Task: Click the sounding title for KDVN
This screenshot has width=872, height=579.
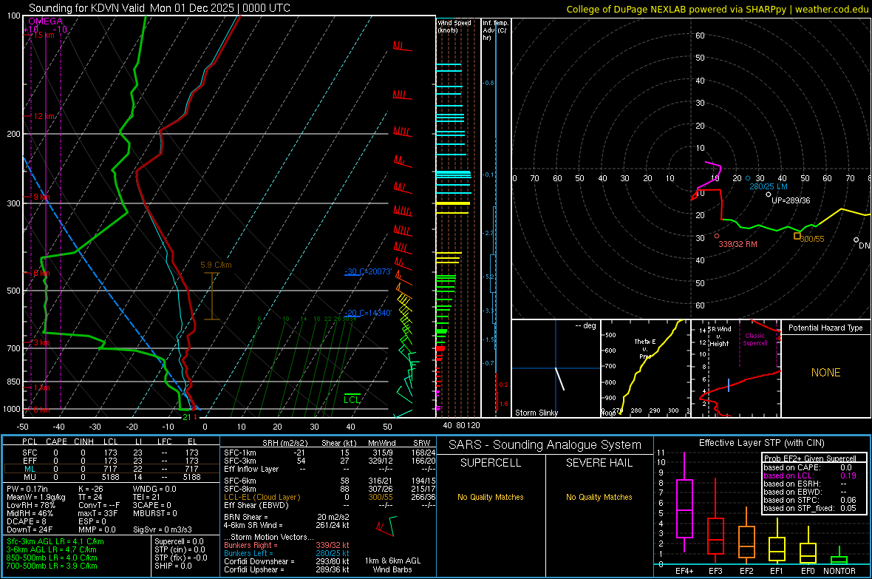Action: (159, 8)
